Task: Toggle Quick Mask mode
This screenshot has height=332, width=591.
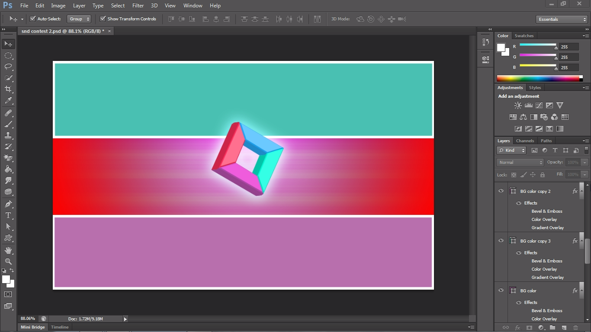Action: (x=8, y=294)
